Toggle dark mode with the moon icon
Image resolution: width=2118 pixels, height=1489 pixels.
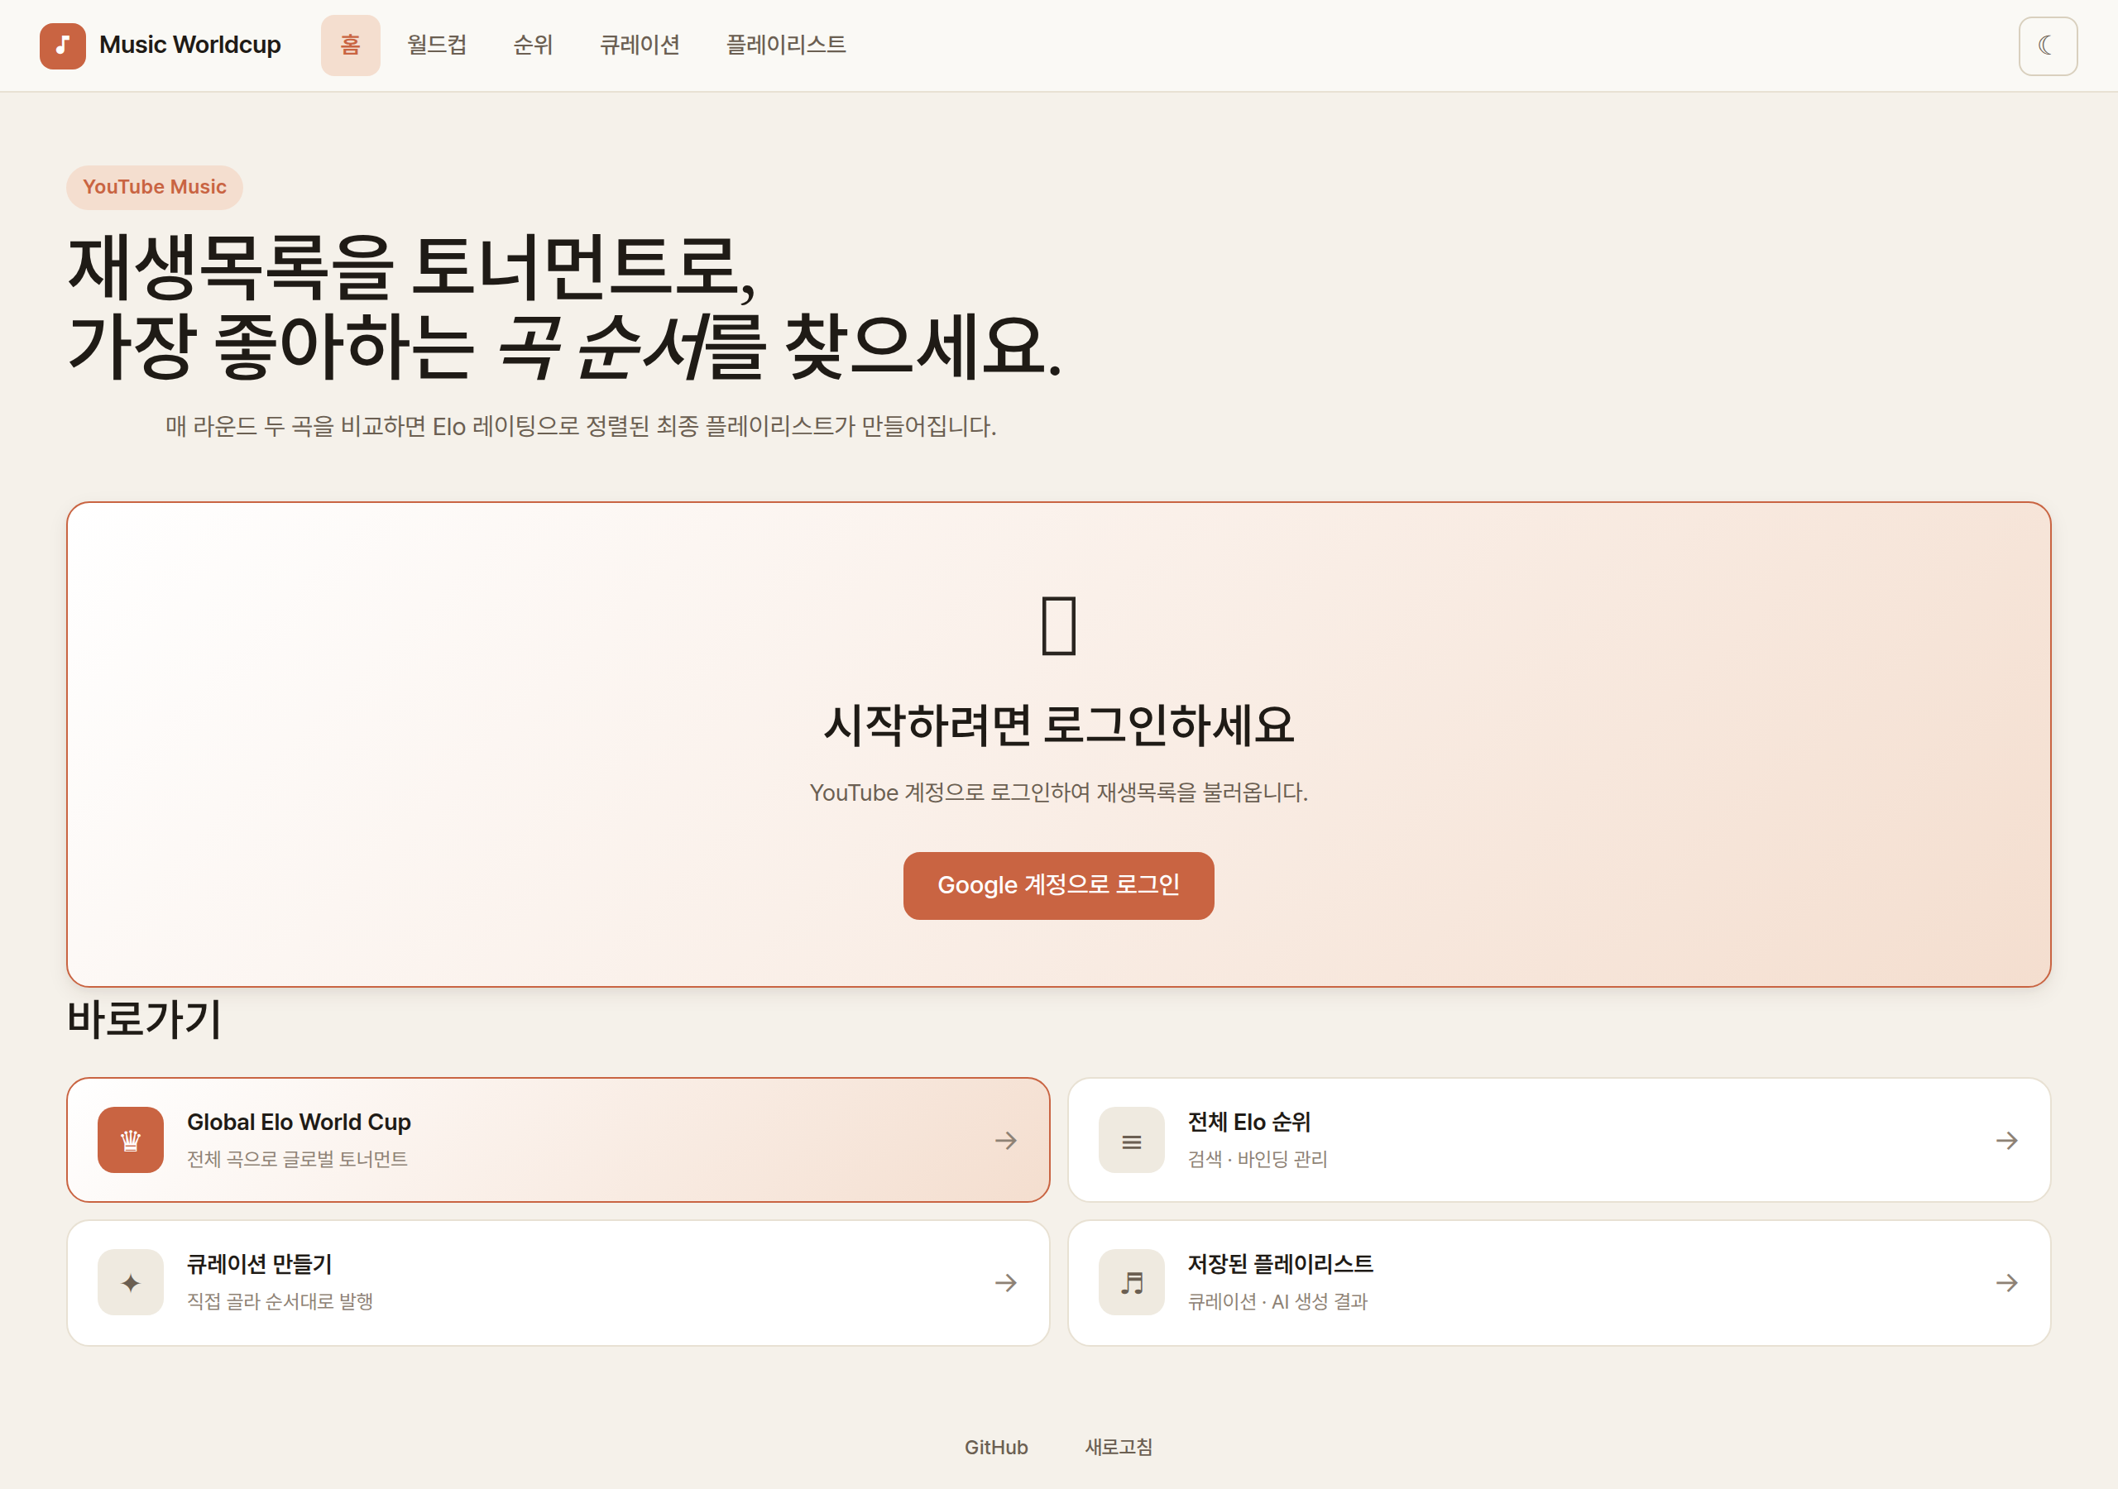[2047, 45]
